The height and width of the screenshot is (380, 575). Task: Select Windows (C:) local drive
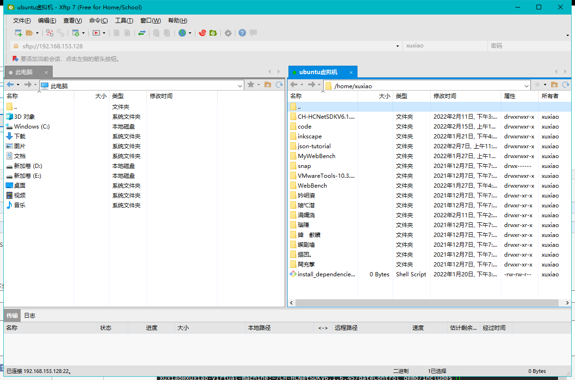click(x=31, y=127)
